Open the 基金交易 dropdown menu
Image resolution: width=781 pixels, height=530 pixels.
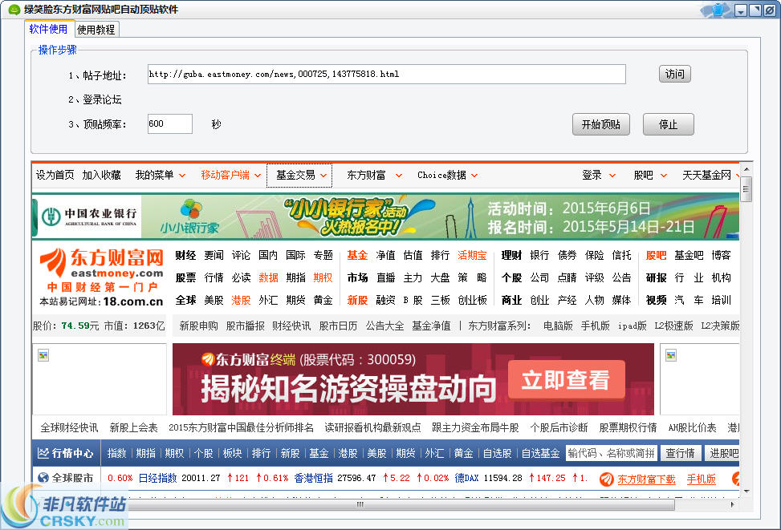(x=301, y=175)
